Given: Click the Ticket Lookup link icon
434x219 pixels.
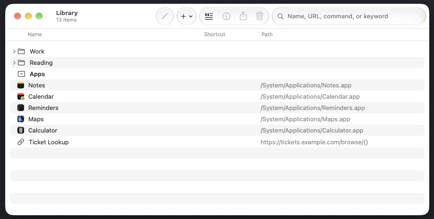Looking at the screenshot, I should pyautogui.click(x=21, y=142).
